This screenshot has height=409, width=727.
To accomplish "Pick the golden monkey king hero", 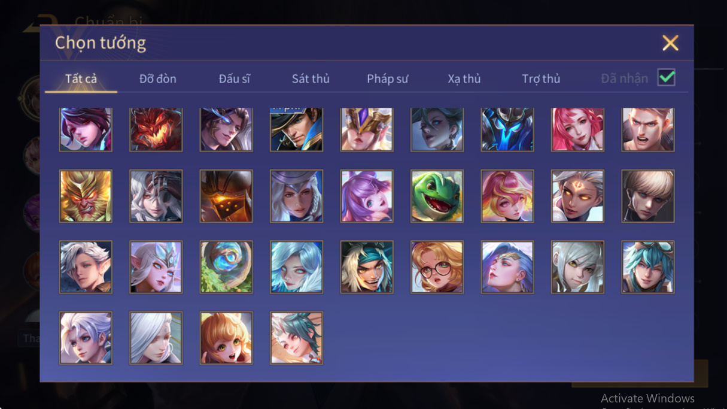I will tap(86, 196).
